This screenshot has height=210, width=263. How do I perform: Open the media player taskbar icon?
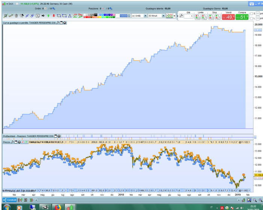[19, 207]
